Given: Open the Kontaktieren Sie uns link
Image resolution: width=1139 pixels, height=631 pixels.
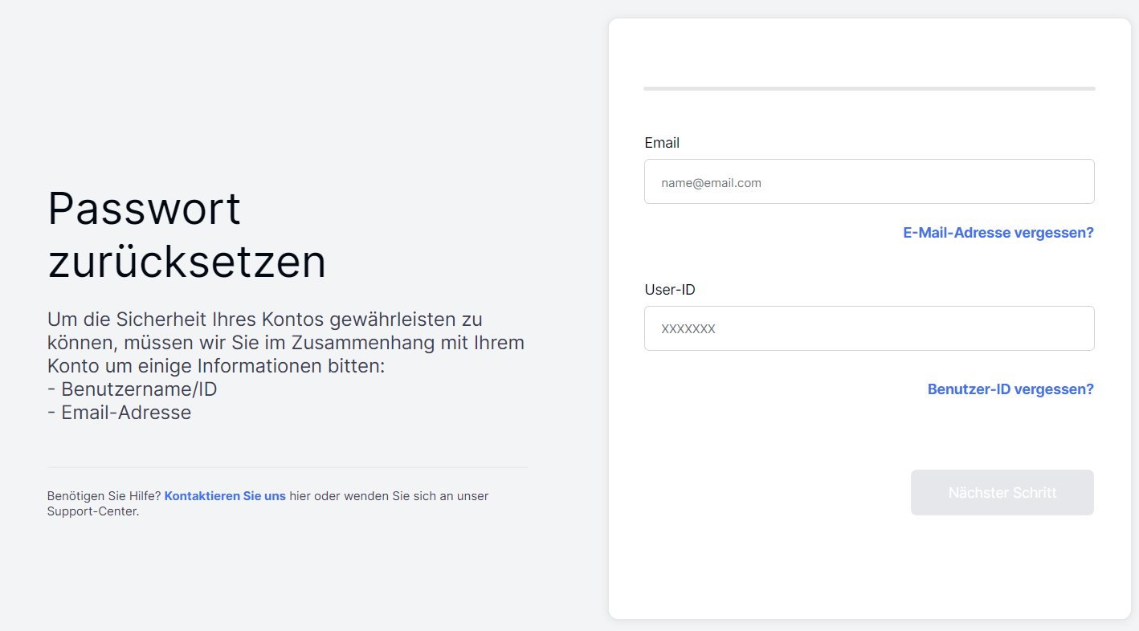Looking at the screenshot, I should pos(225,496).
